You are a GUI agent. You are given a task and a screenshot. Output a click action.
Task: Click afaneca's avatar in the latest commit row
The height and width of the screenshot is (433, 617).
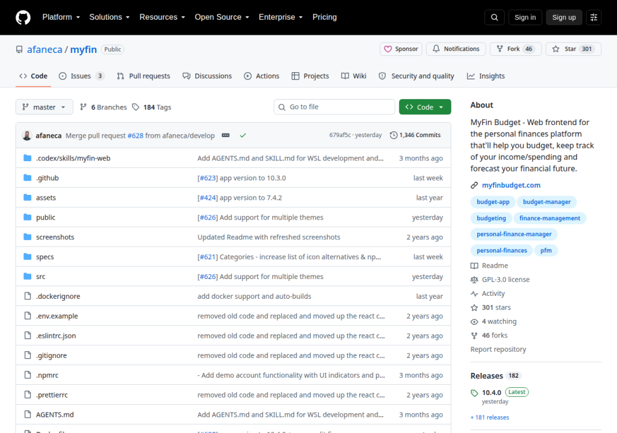(27, 135)
